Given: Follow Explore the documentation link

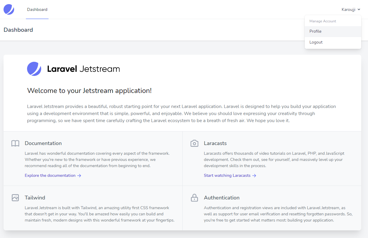Looking at the screenshot, I should click(x=53, y=176).
